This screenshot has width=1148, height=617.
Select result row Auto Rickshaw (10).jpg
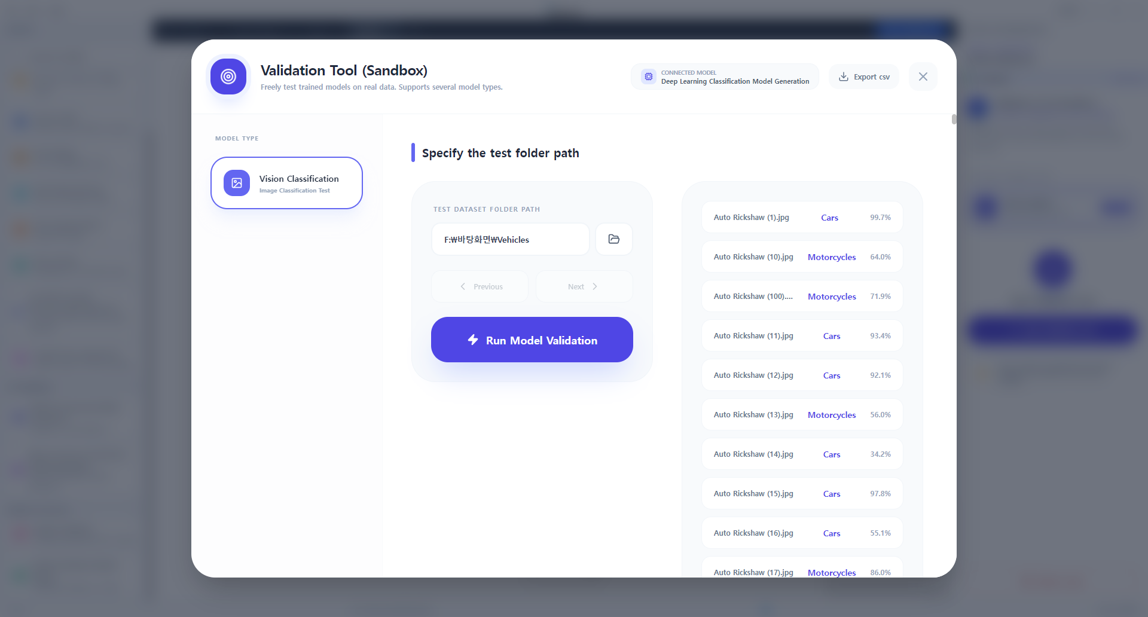(802, 256)
